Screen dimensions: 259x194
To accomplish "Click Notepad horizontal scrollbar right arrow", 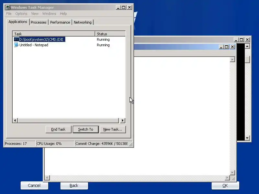I will pyautogui.click(x=227, y=178).
